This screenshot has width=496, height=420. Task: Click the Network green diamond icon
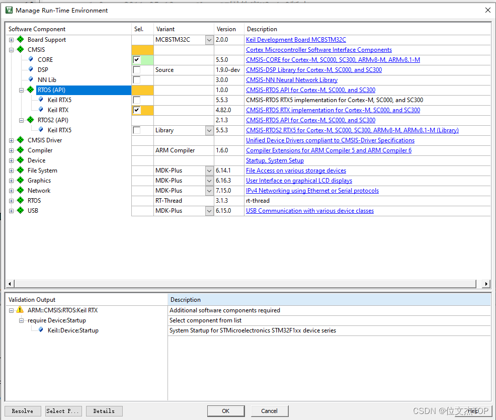[x=21, y=191]
